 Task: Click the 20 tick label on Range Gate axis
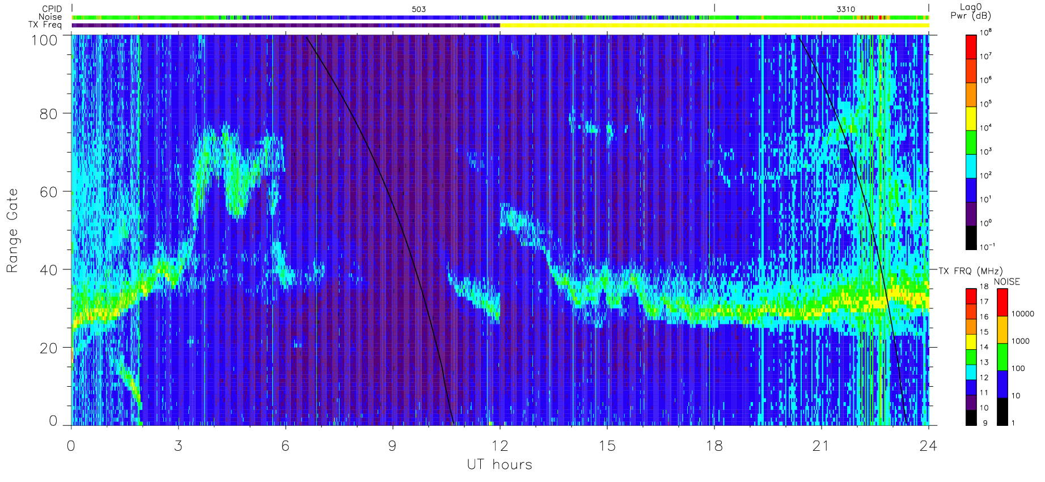tap(48, 348)
